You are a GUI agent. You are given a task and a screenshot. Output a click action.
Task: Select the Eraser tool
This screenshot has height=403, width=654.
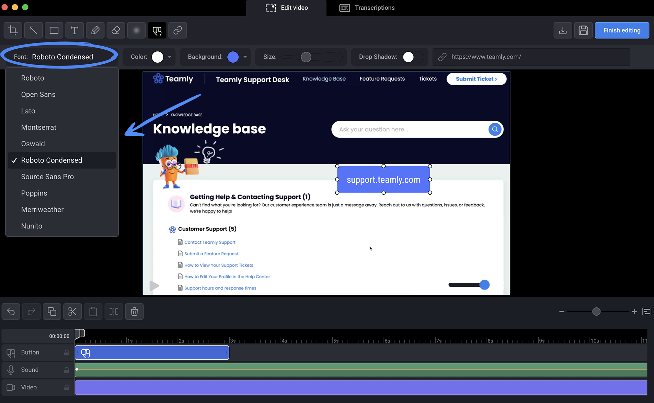pyautogui.click(x=116, y=30)
